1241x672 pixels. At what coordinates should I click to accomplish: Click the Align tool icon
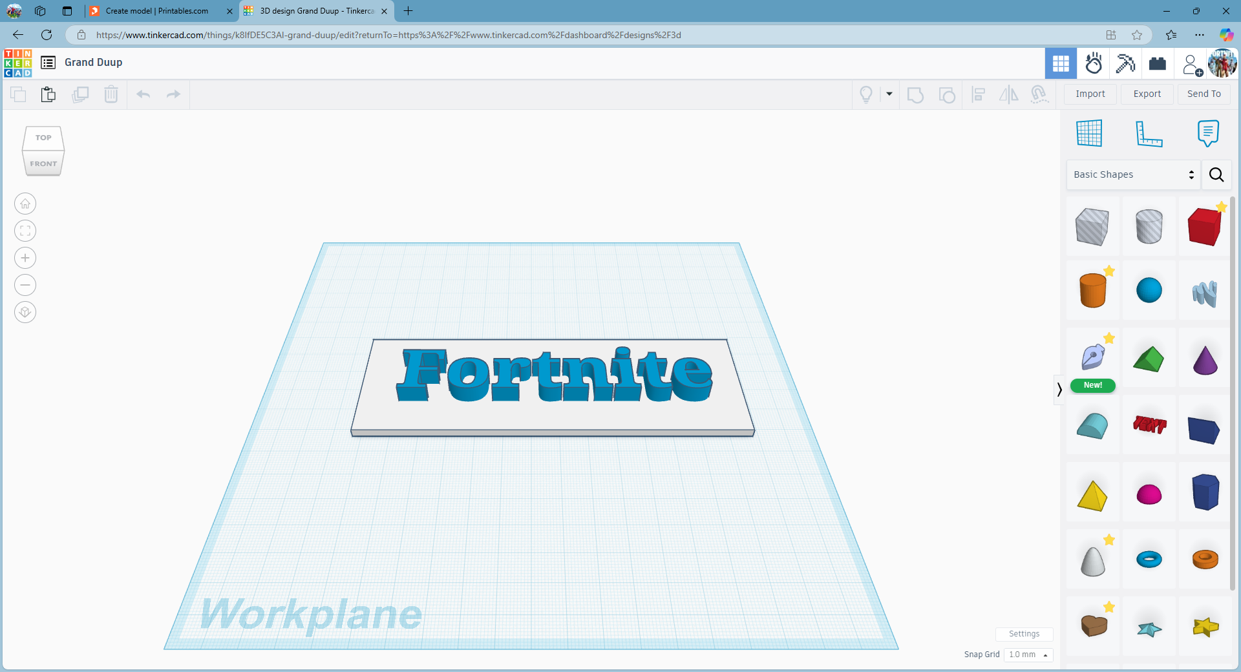pyautogui.click(x=979, y=95)
